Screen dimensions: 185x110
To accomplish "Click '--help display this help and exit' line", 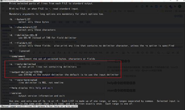I will coord(31,88).
